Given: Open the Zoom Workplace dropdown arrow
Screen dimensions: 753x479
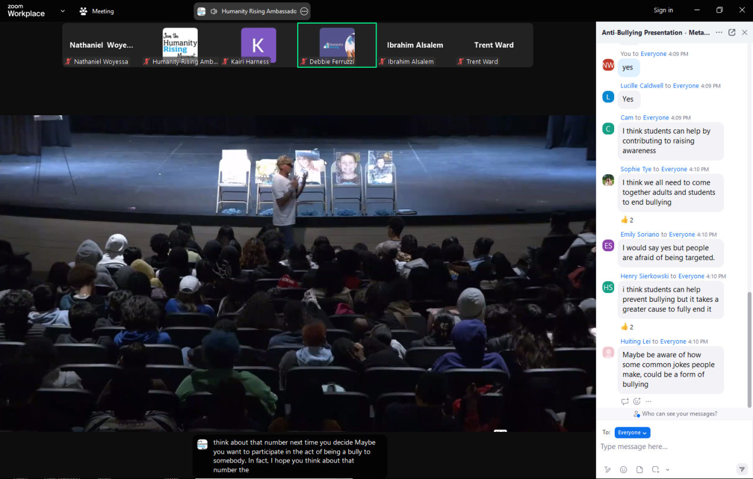Looking at the screenshot, I should pos(63,11).
